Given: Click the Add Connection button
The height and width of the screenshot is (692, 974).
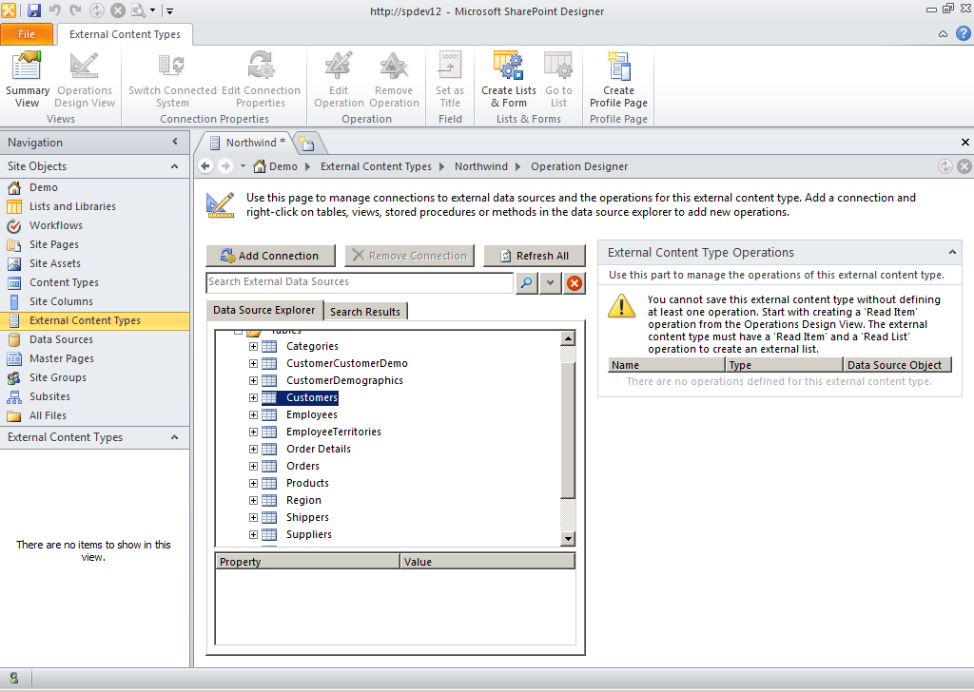Looking at the screenshot, I should coord(270,256).
